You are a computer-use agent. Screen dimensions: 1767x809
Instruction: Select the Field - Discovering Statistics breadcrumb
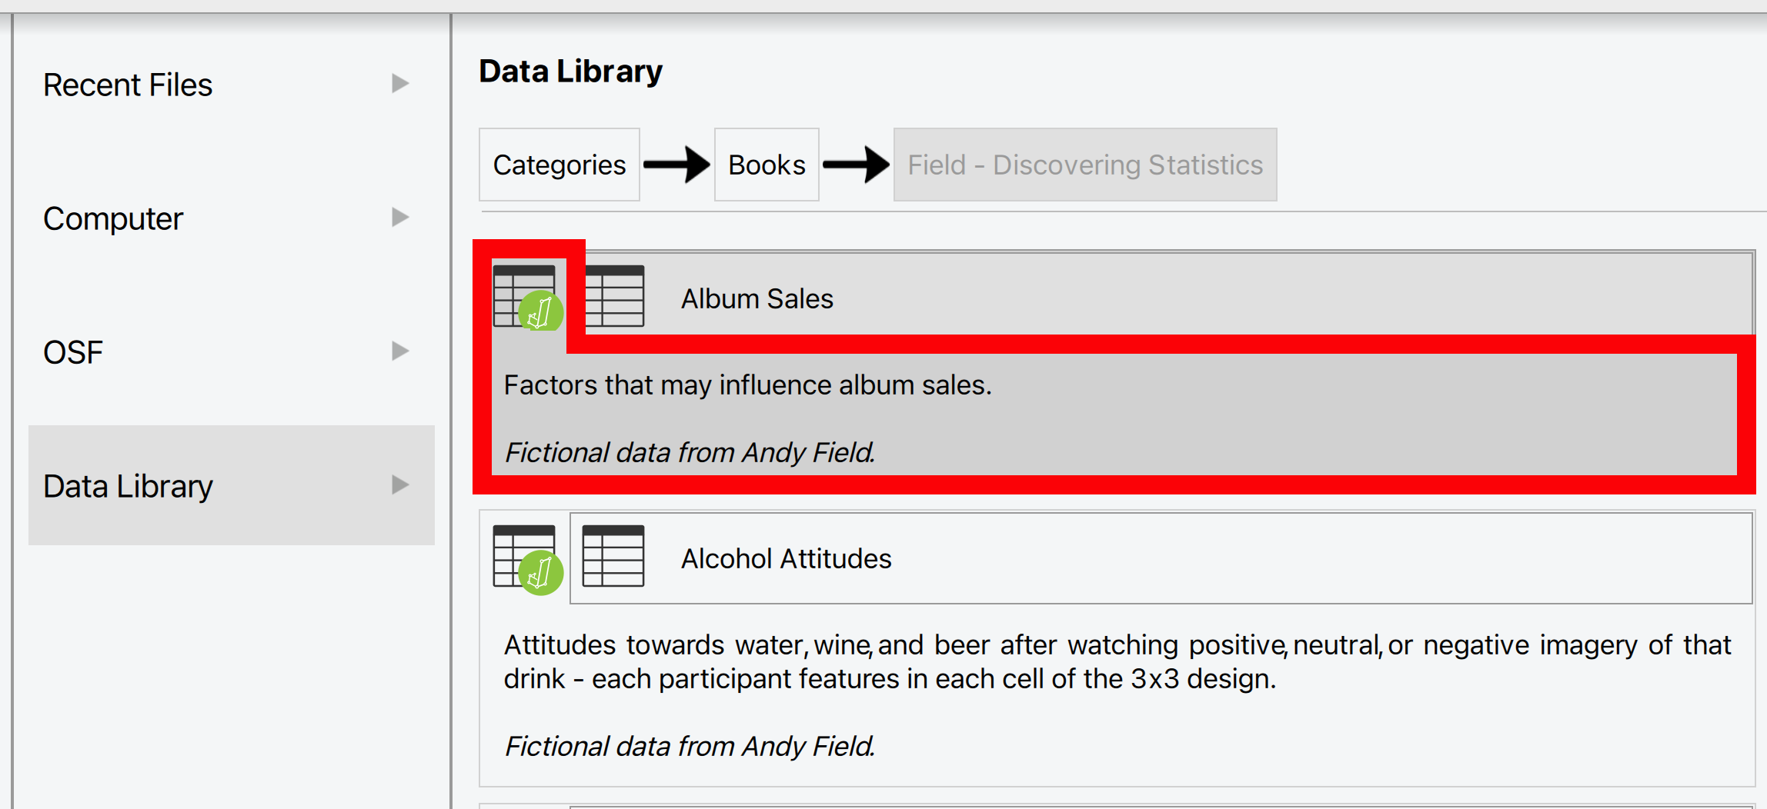click(1084, 164)
